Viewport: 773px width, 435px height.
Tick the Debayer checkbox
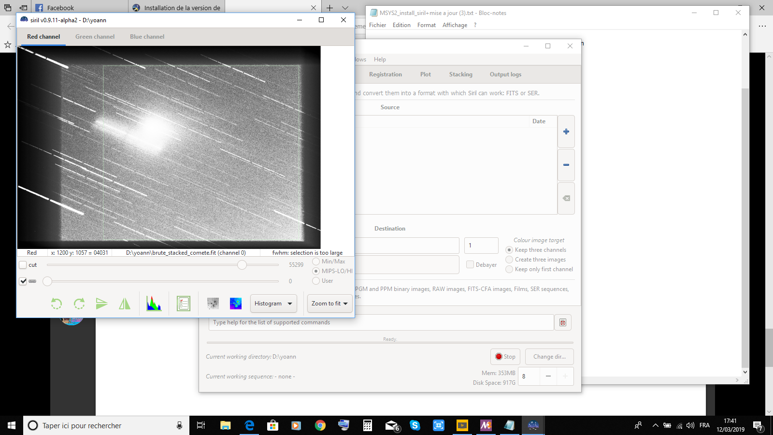coord(470,265)
